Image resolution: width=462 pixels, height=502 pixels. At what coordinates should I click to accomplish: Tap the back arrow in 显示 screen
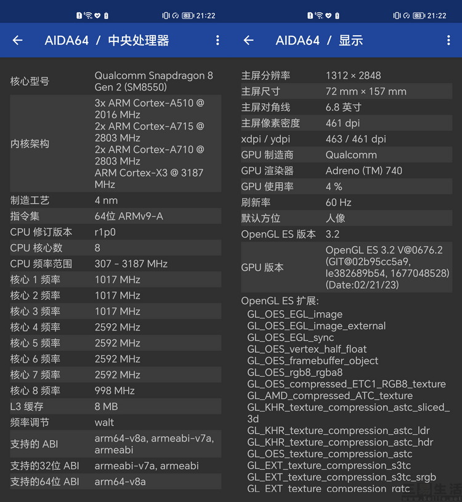[x=248, y=40]
